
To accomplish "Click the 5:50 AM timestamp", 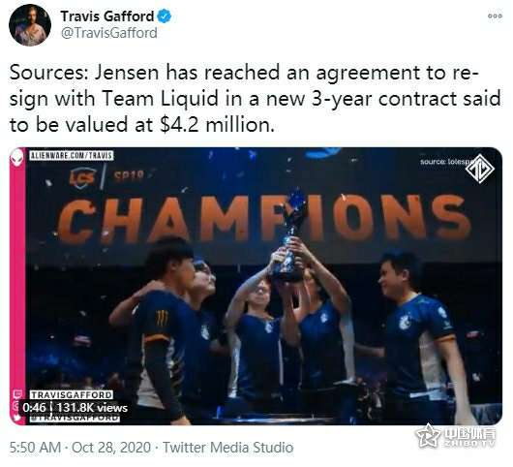I will pos(36,448).
